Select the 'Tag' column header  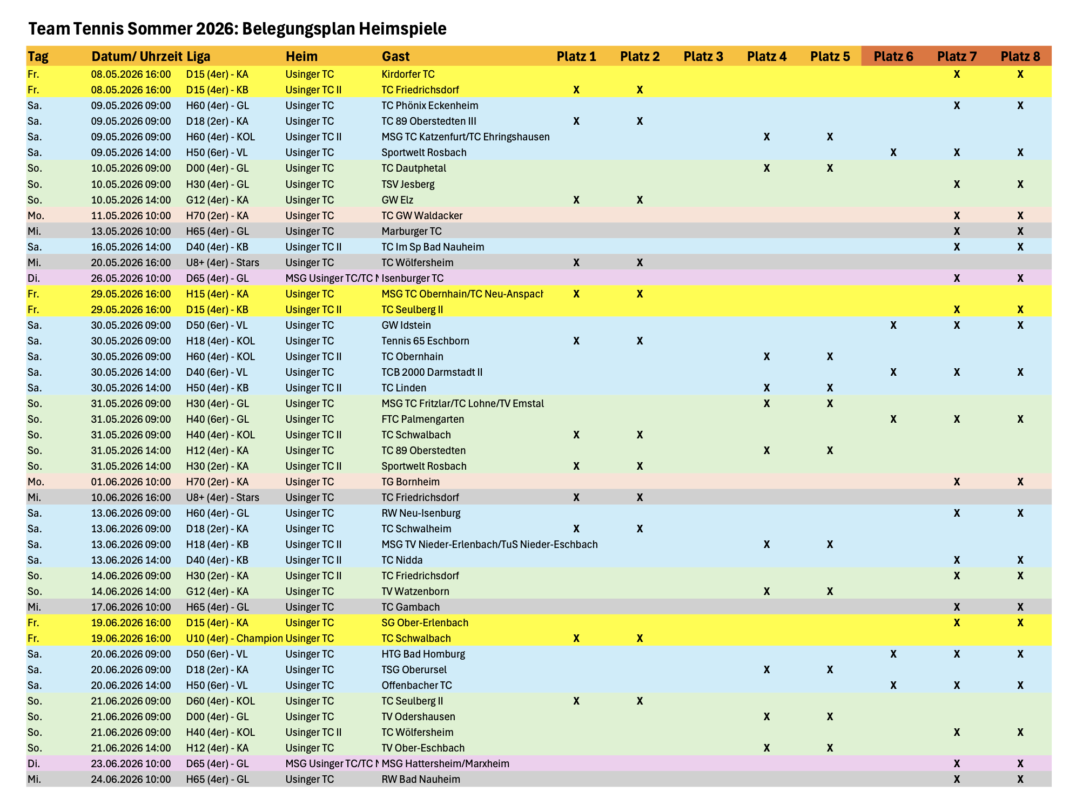pos(38,56)
